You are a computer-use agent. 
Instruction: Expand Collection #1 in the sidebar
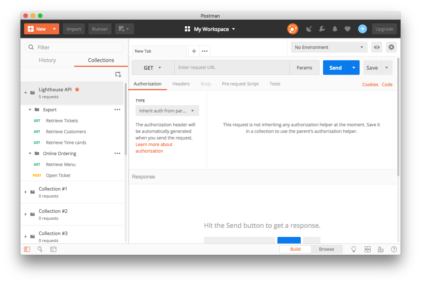(26, 192)
